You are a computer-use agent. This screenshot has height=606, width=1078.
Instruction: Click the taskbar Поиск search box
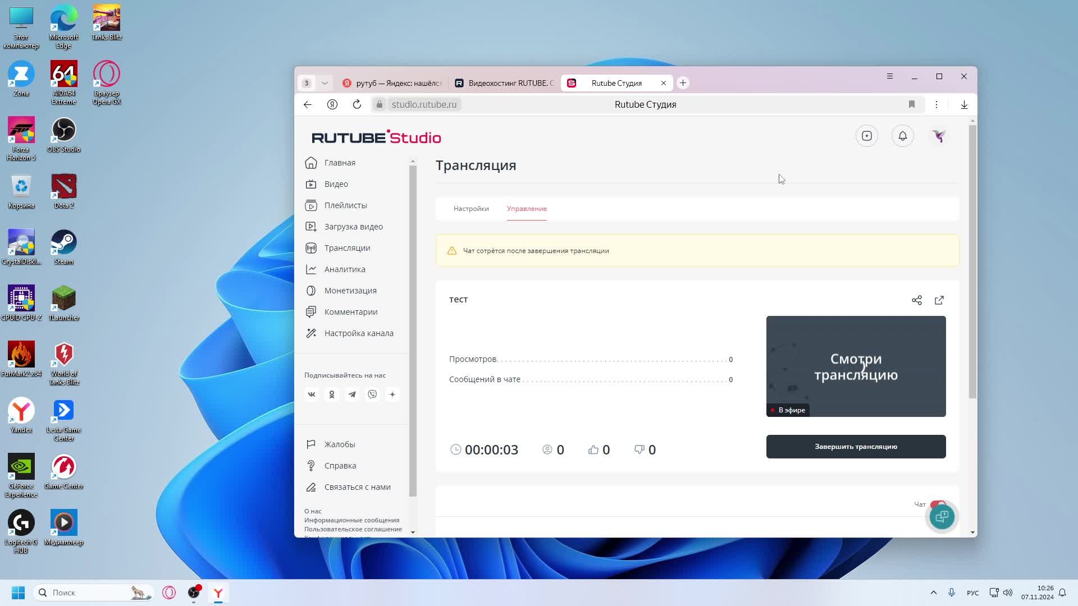[x=93, y=593]
